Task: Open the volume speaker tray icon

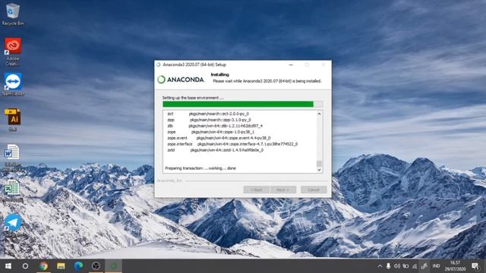Action: (x=396, y=266)
